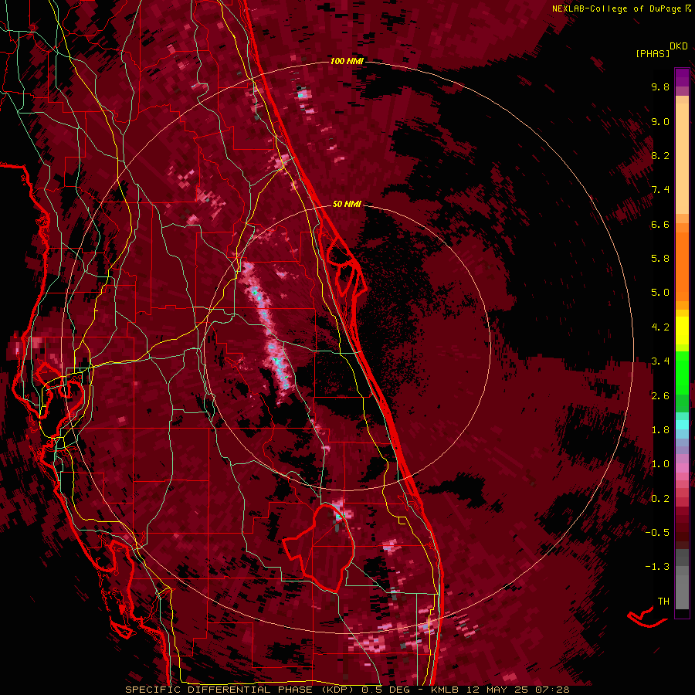Click the DKD legend label

tap(679, 46)
